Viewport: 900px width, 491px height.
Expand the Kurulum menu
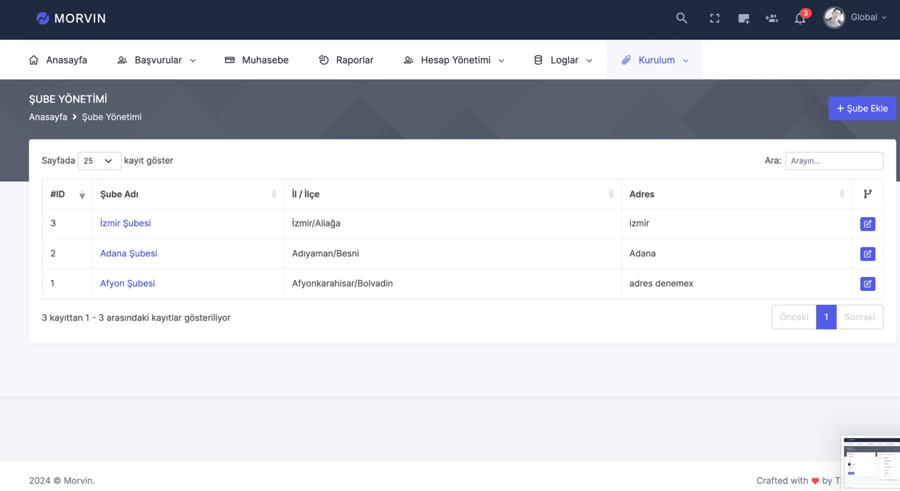click(655, 60)
